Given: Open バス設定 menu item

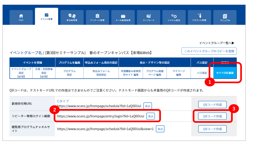Looking at the screenshot, I should [x=202, y=73].
